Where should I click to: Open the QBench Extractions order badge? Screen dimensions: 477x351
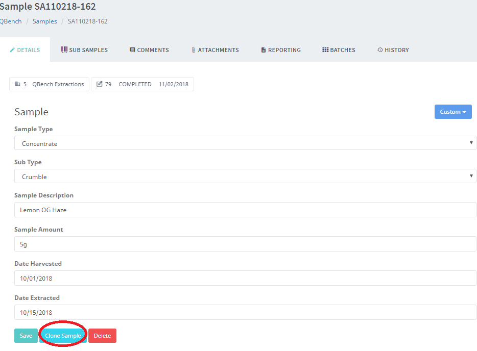pos(50,84)
